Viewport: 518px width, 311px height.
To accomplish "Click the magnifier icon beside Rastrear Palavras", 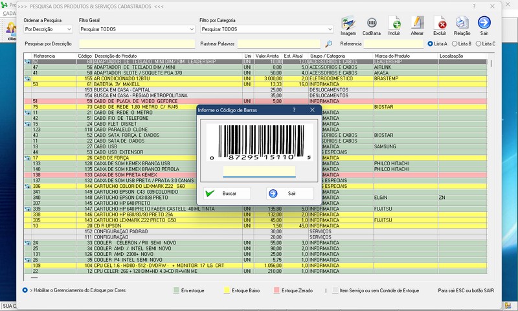I will [329, 44].
